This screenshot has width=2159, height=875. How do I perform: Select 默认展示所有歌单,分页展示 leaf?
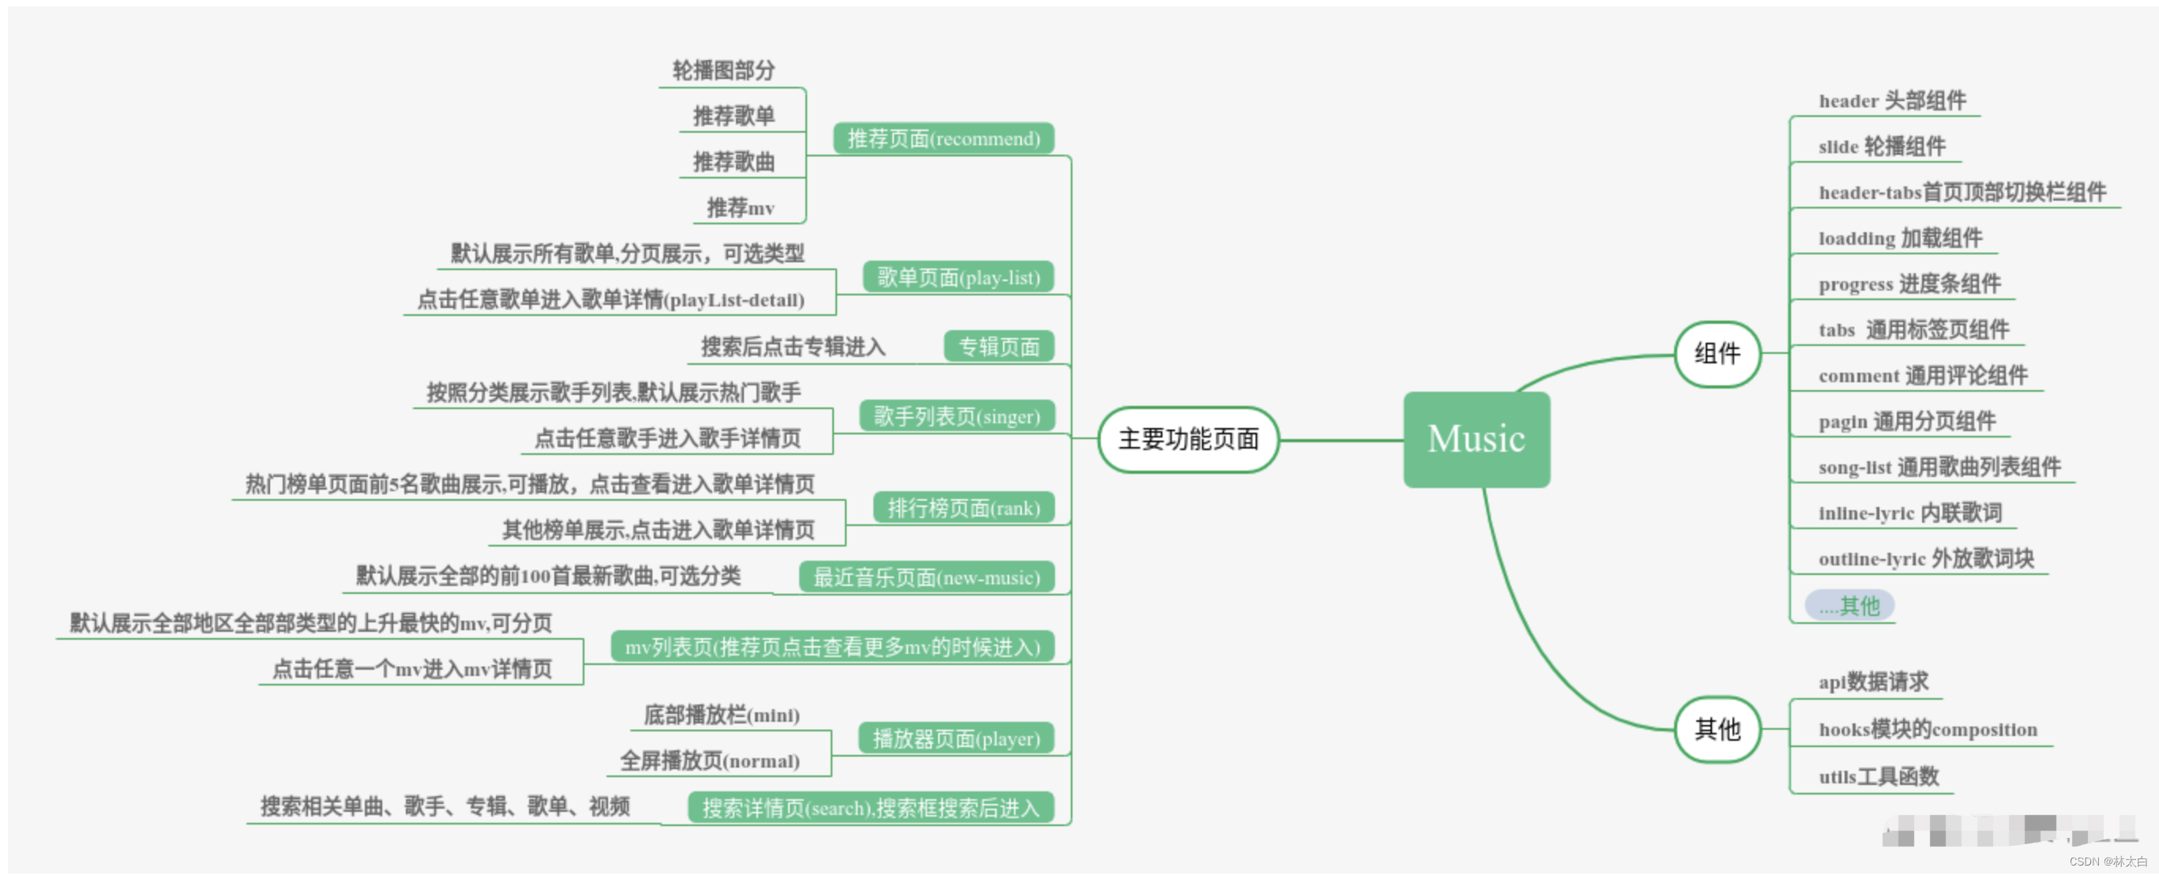(x=627, y=253)
